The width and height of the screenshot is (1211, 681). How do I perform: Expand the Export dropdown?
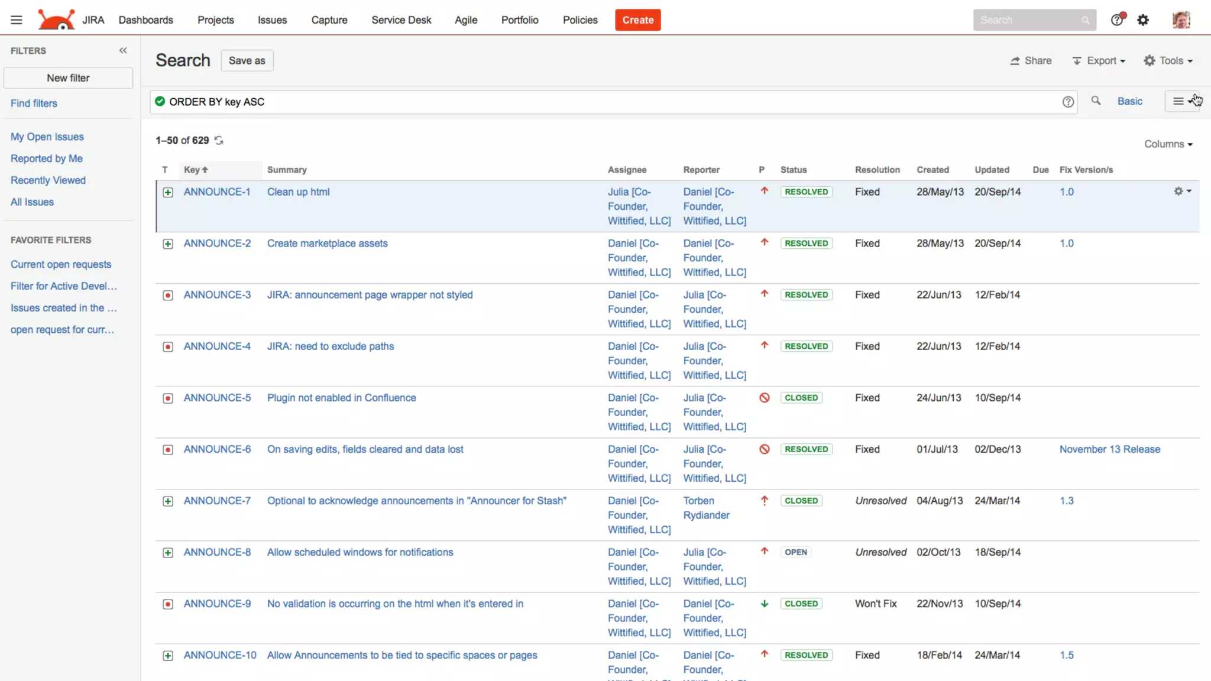pos(1099,61)
